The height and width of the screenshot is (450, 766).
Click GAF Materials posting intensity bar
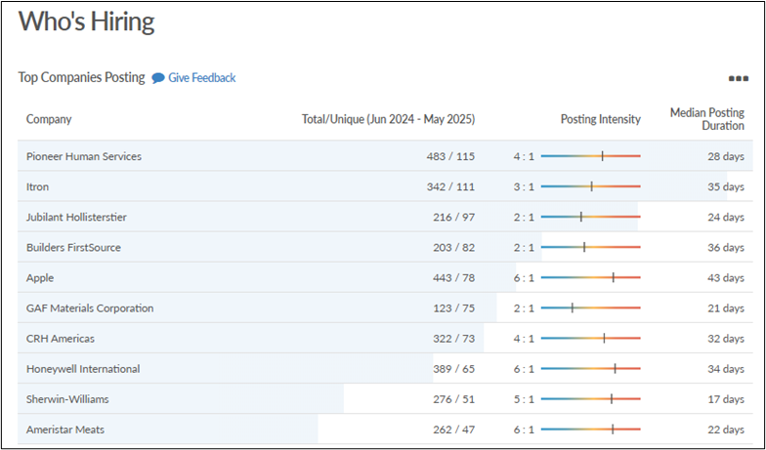[590, 308]
